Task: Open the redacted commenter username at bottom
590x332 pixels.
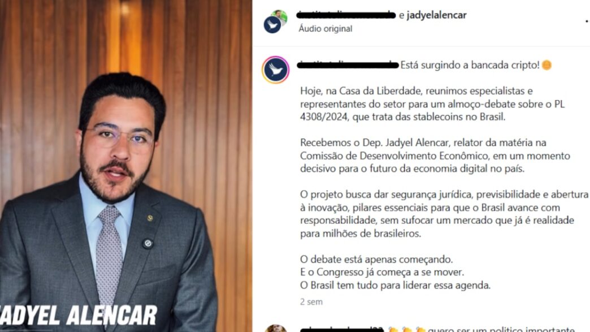Action: (342, 330)
